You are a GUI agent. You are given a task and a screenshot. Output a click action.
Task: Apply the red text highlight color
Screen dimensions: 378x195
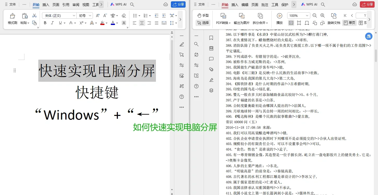click(102, 23)
